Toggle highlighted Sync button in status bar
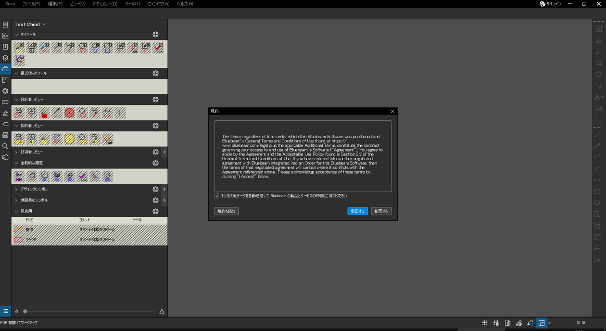The image size is (606, 331). [542, 323]
